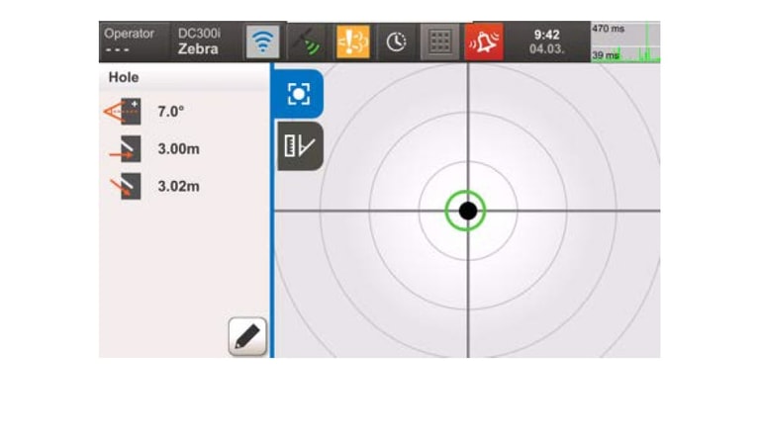Viewport: 760px width, 435px height.
Task: Open the orange warning alerts icon
Action: coord(352,43)
